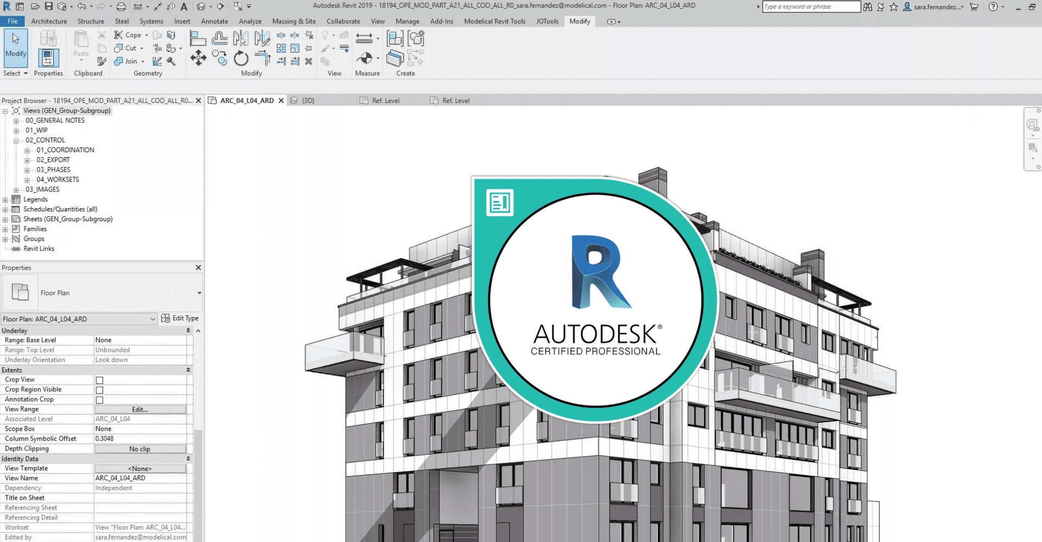Expand the 01_COORDINATION tree node

(27, 150)
